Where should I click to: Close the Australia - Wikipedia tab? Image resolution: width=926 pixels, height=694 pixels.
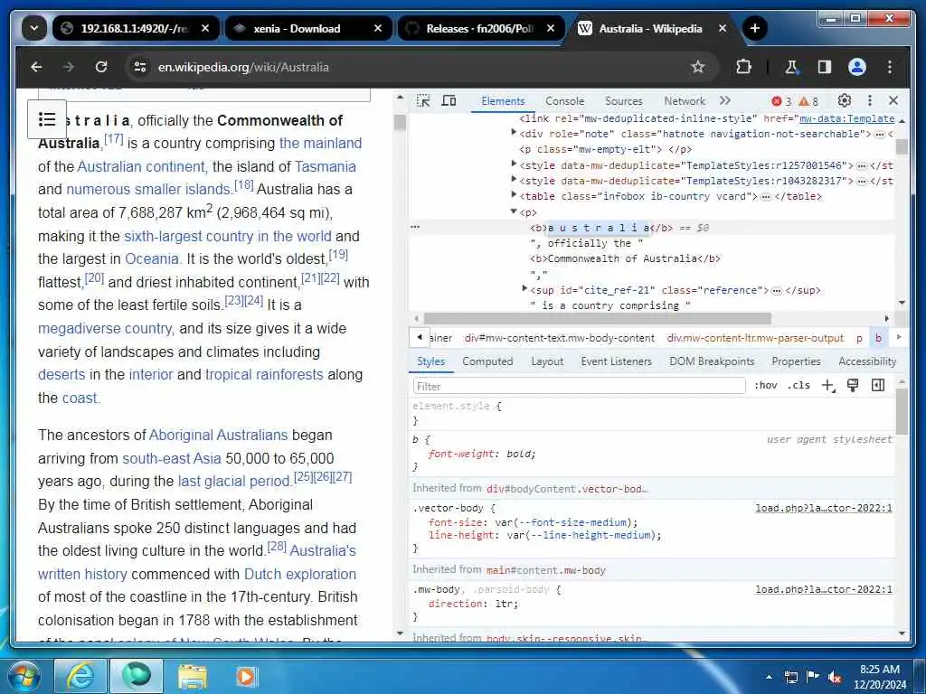point(723,28)
